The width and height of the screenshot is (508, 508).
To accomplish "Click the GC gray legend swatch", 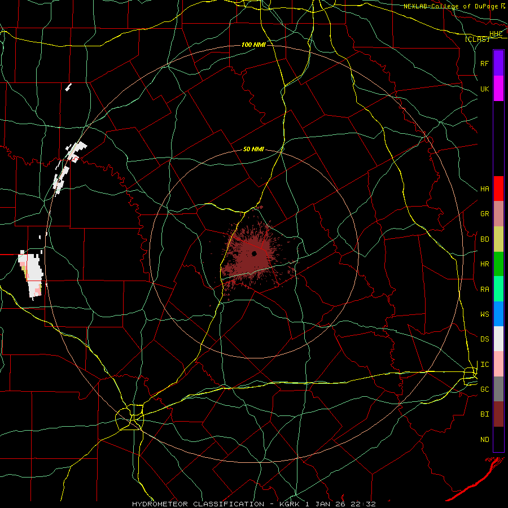I will [498, 389].
